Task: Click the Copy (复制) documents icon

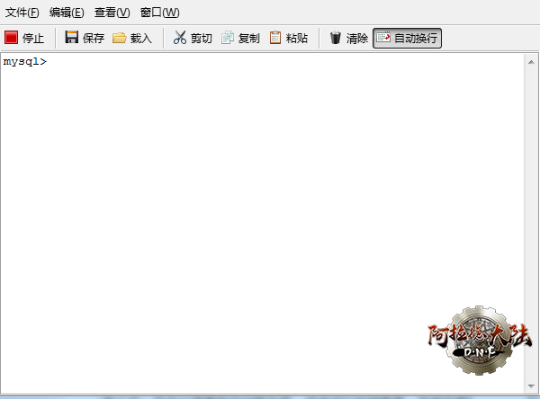Action: tap(228, 38)
